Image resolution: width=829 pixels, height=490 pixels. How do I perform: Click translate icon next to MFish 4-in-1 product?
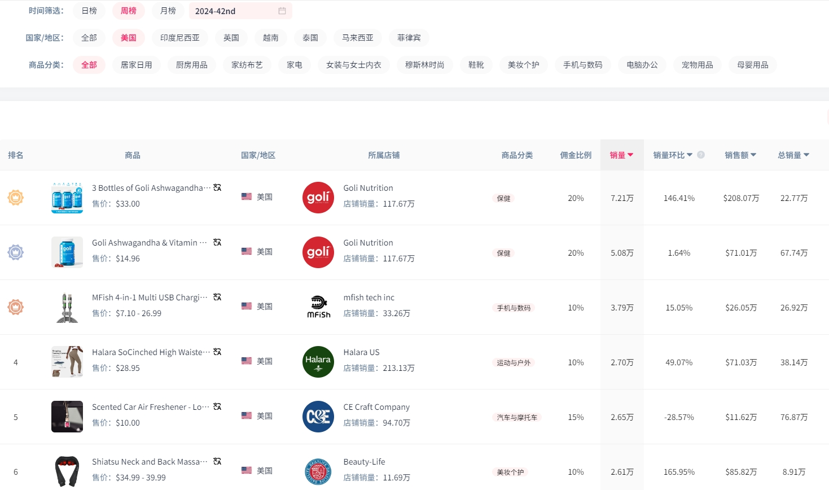tap(217, 297)
